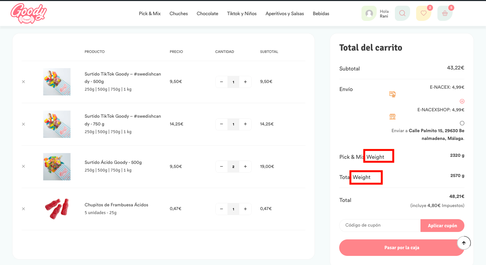Select the E-NACEXSHOP shipping radio option
The image size is (486, 265).
[x=462, y=123]
